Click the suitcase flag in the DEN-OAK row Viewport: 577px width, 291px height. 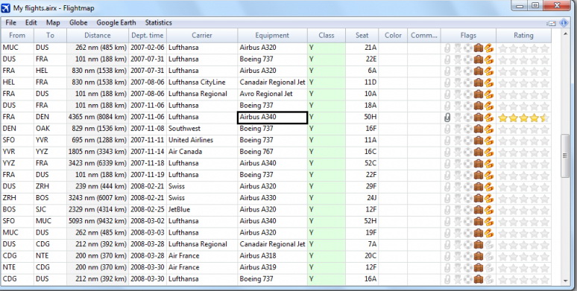478,129
